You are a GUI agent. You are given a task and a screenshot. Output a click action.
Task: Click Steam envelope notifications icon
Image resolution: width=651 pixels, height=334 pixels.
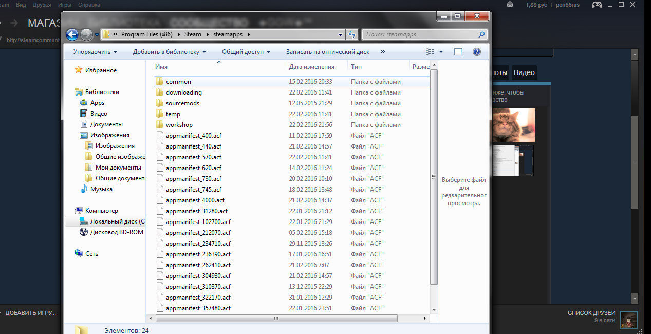point(510,4)
